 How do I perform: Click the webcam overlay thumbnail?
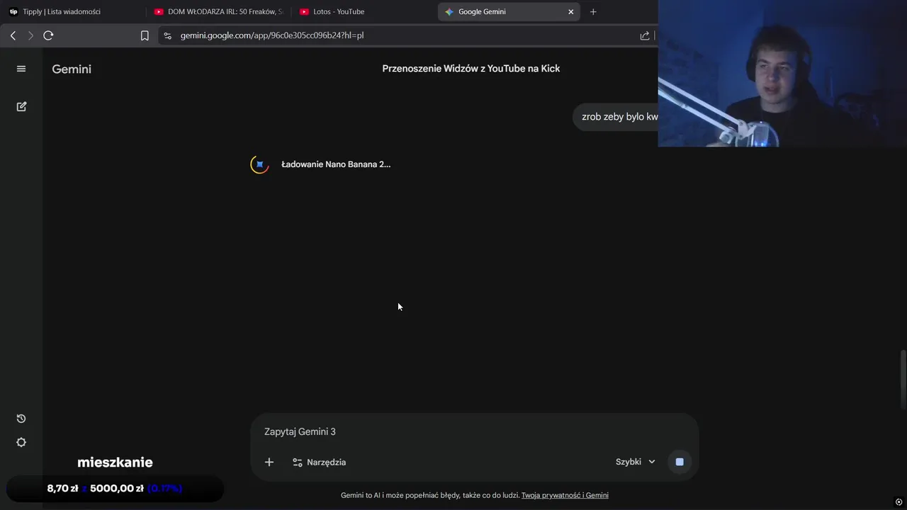click(782, 74)
